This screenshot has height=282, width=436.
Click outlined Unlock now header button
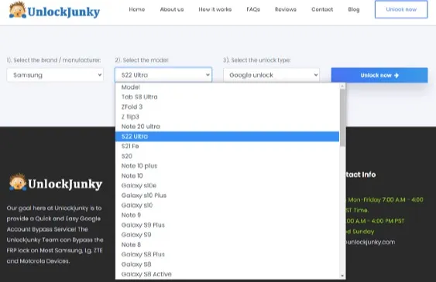[401, 9]
